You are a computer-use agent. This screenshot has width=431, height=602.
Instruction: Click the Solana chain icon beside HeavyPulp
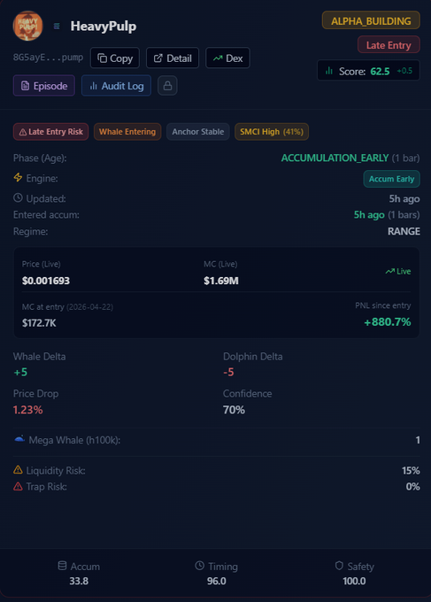coord(57,26)
